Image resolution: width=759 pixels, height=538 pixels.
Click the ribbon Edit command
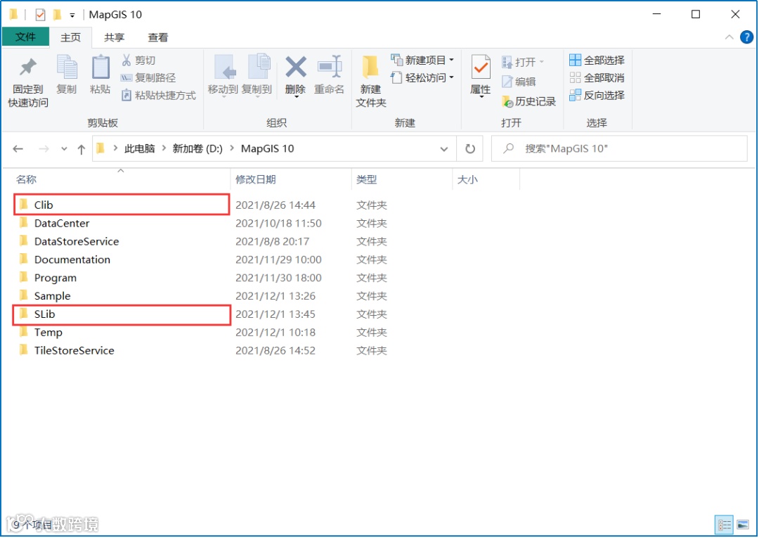point(519,82)
